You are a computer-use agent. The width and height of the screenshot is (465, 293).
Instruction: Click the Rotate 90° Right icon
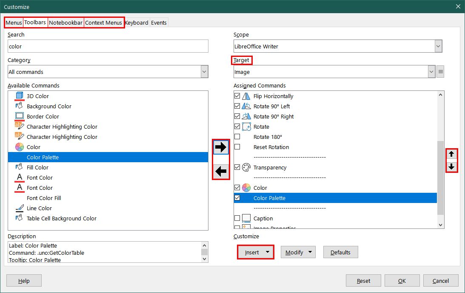(x=246, y=116)
